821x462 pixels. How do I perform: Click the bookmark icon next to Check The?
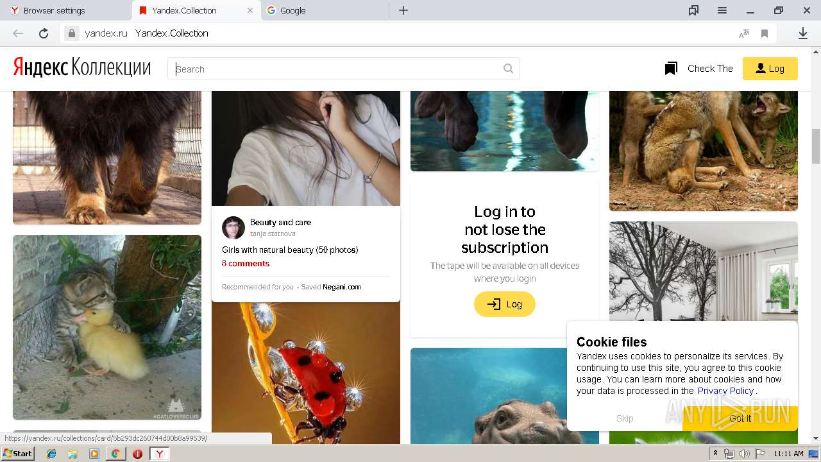coord(671,69)
